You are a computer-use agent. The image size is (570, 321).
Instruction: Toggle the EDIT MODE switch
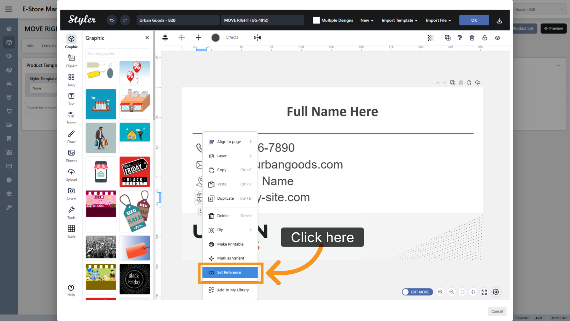point(417,292)
